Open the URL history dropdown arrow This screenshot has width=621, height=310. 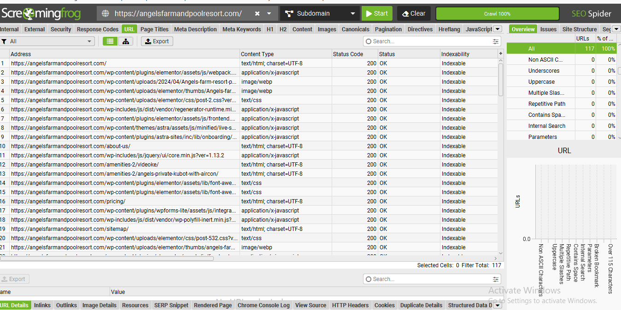point(269,13)
